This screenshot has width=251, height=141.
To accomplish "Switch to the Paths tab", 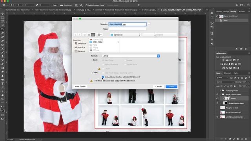I will pos(236,73).
